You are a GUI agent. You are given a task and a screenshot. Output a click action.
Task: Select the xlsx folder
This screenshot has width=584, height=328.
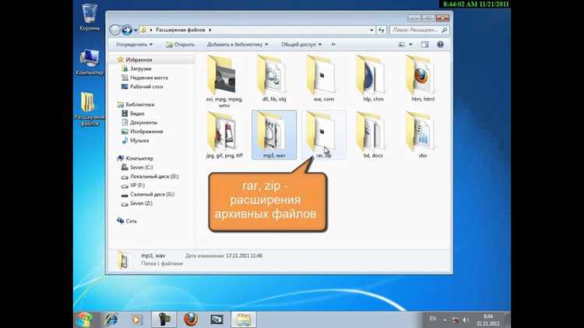point(423,135)
